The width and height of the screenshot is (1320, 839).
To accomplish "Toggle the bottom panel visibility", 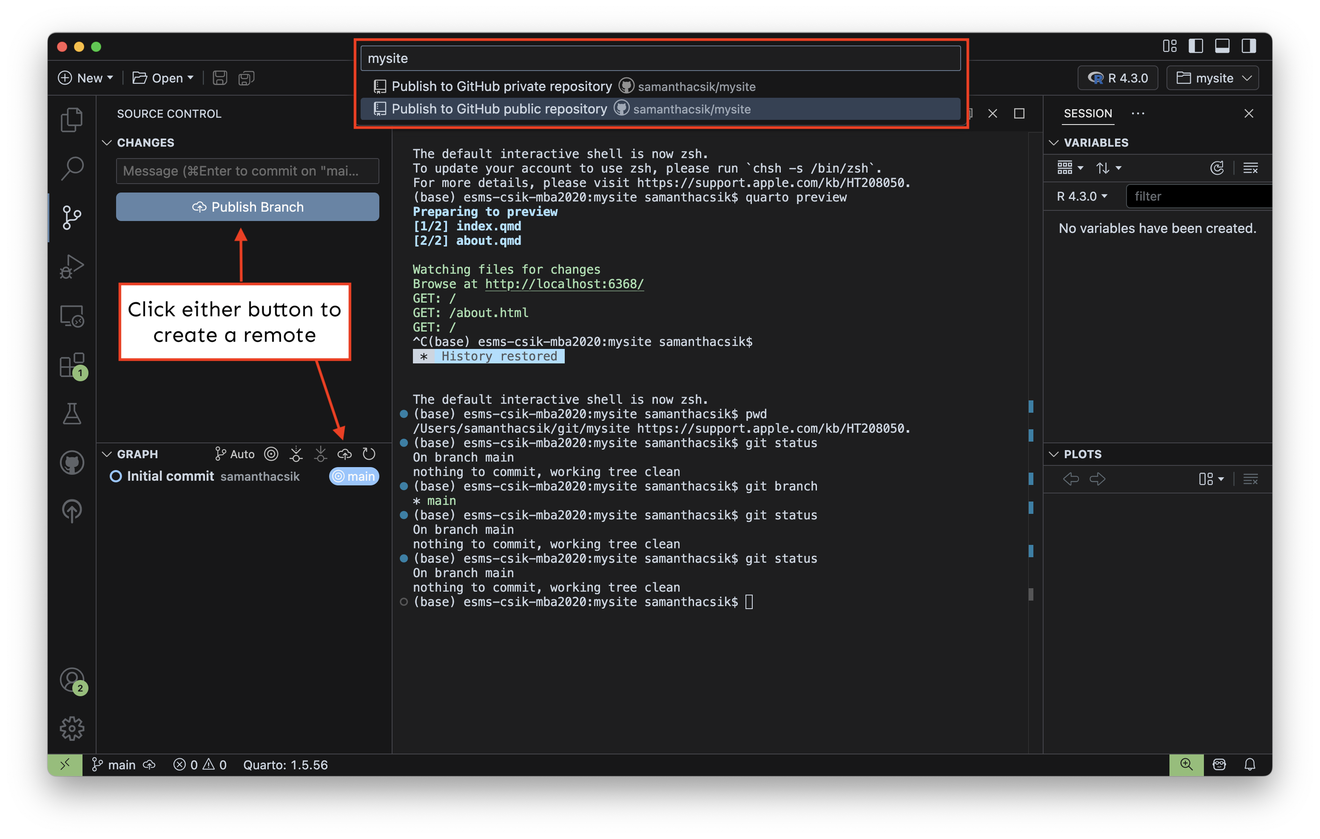I will (1222, 46).
